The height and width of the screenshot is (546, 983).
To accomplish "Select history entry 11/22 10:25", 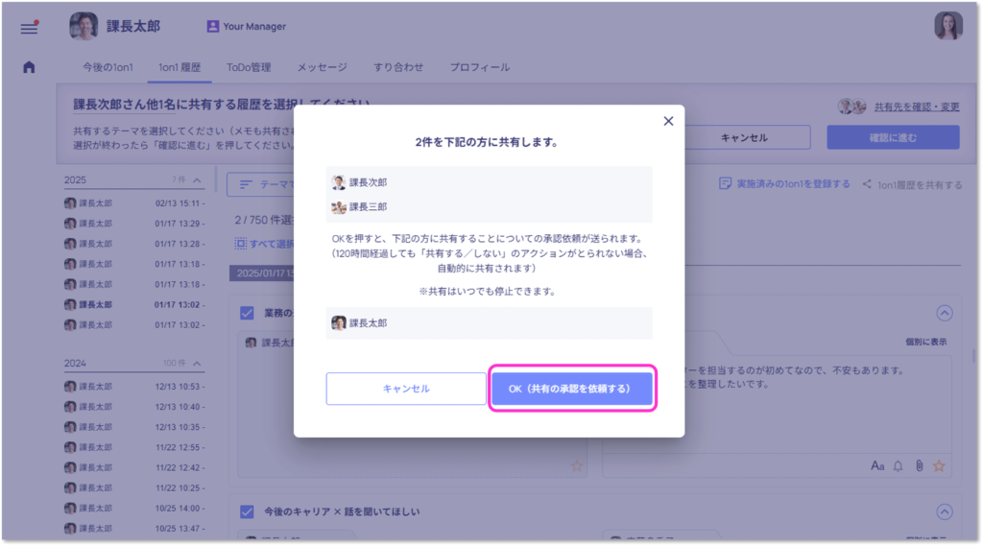I will click(134, 487).
